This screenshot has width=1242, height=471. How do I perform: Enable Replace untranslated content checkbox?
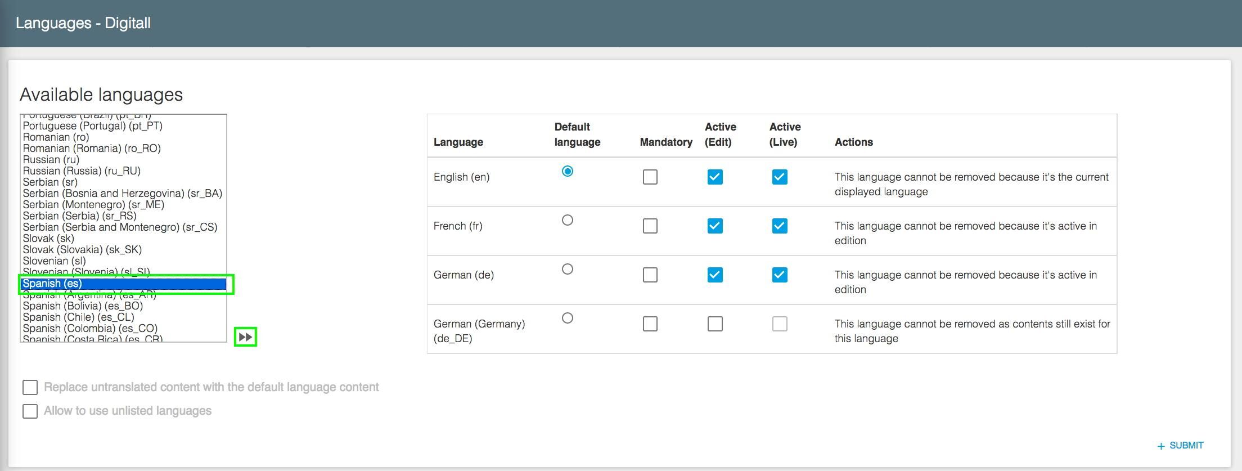(x=30, y=387)
